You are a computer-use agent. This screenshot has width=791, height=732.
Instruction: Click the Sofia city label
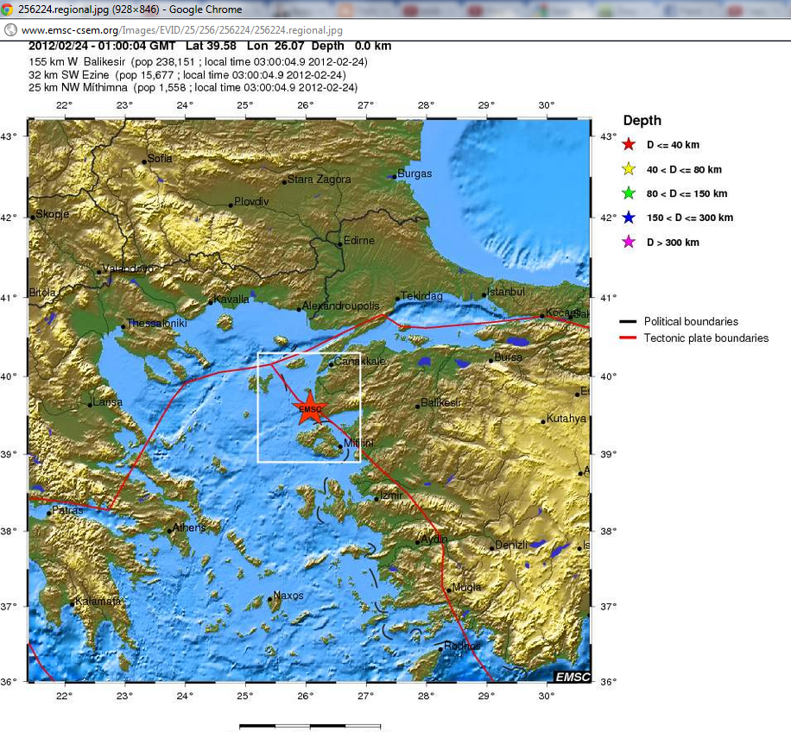point(160,158)
